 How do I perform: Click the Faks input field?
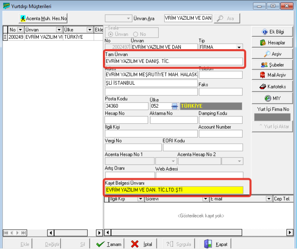tap(221, 92)
